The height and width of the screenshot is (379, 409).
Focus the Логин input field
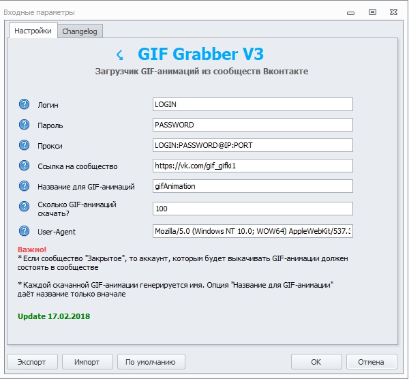pos(252,104)
